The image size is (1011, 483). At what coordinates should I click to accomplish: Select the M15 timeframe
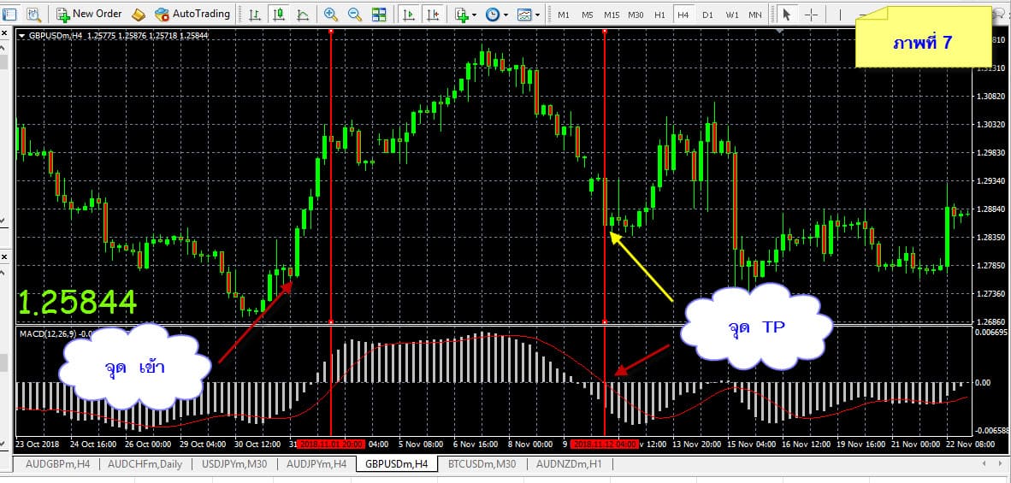[611, 15]
